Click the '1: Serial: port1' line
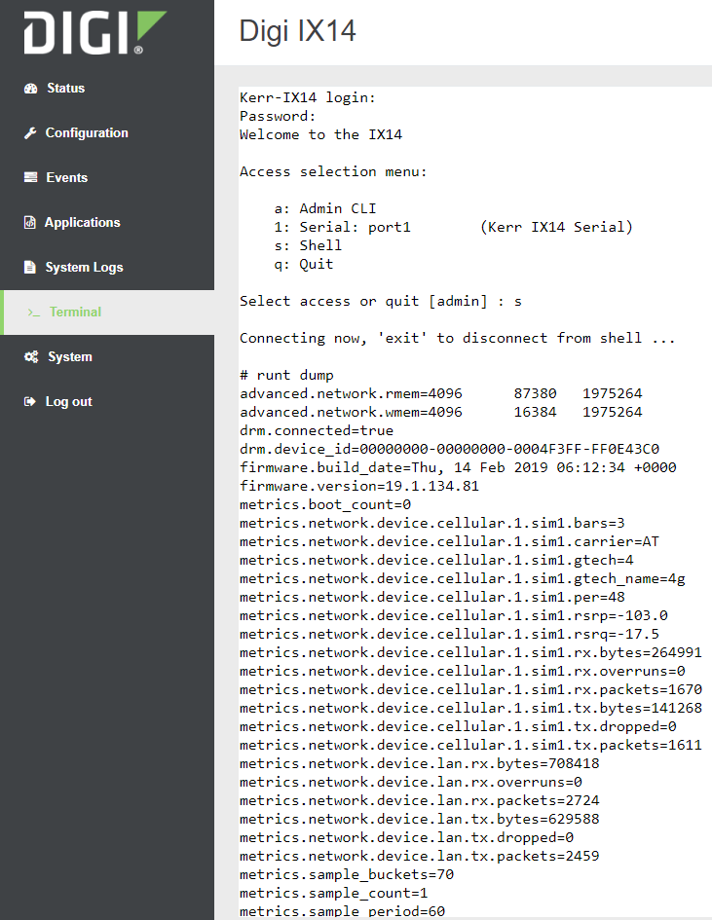712x920 pixels. click(453, 227)
